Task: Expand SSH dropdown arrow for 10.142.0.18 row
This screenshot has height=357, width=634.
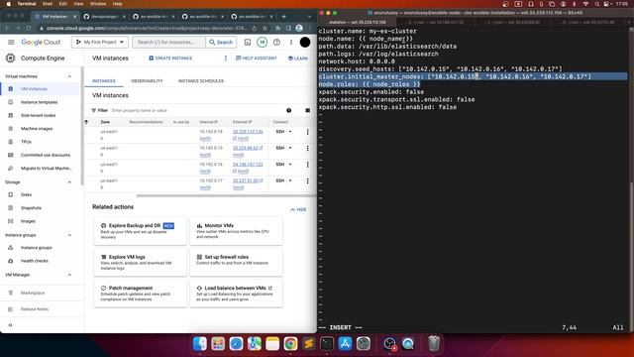Action: [x=290, y=132]
